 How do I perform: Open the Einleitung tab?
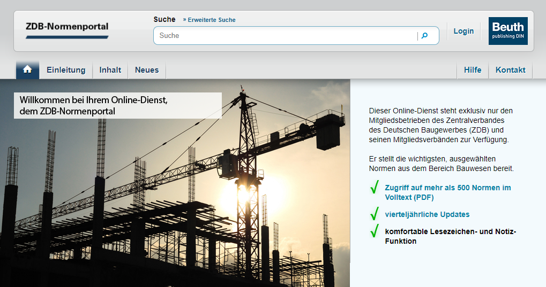click(66, 70)
